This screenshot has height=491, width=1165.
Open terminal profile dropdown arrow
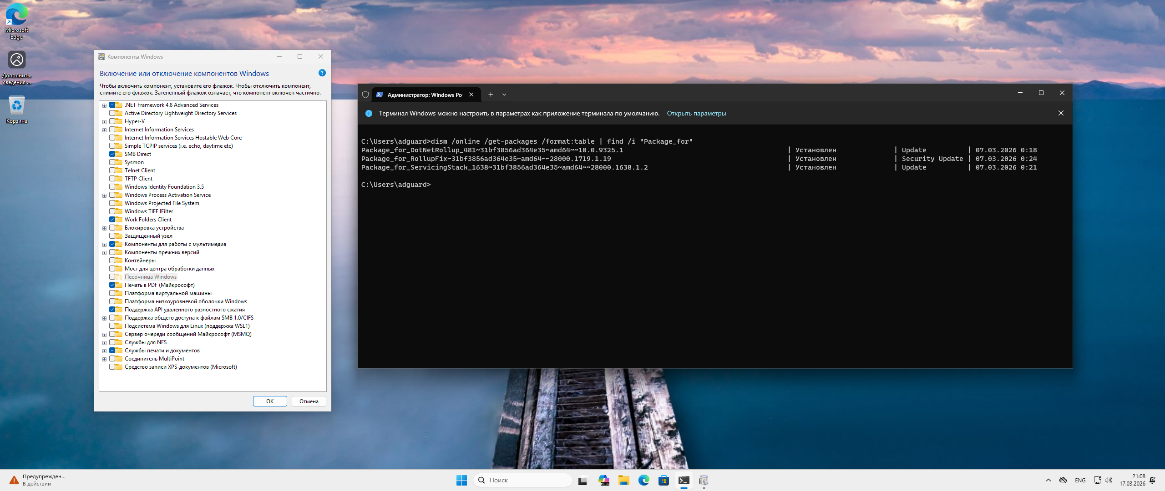[504, 95]
